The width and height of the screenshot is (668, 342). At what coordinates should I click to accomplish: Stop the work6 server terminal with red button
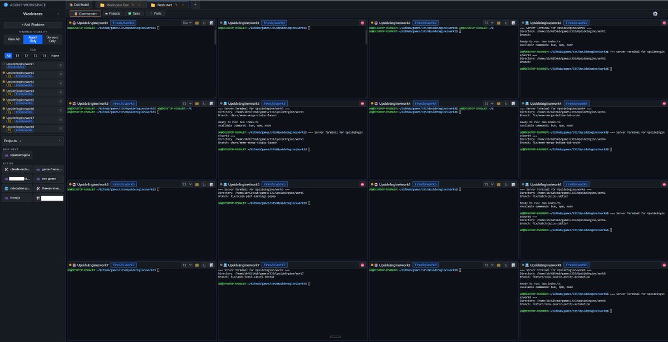(x=664, y=184)
